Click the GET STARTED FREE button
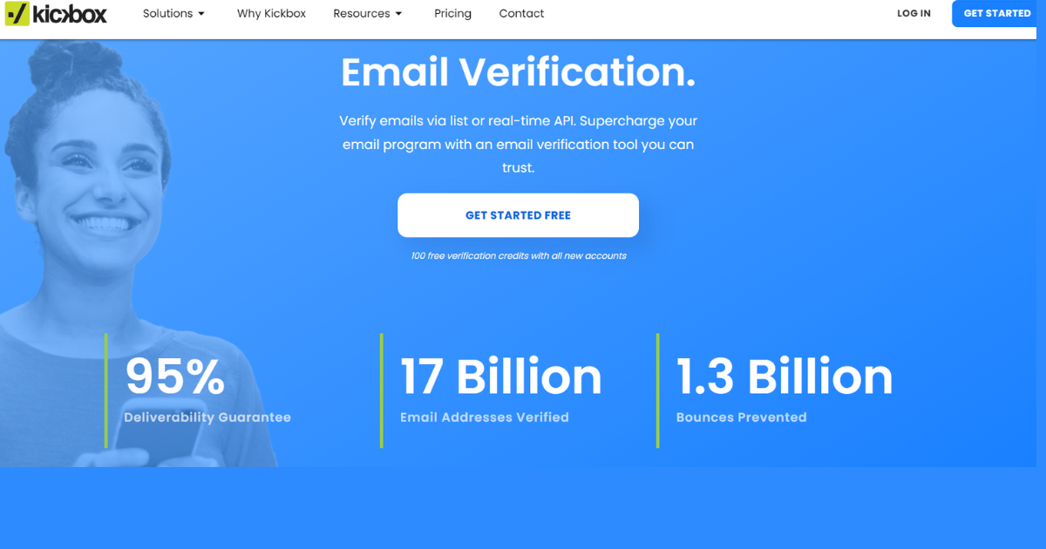Viewport: 1046px width, 549px height. point(518,215)
